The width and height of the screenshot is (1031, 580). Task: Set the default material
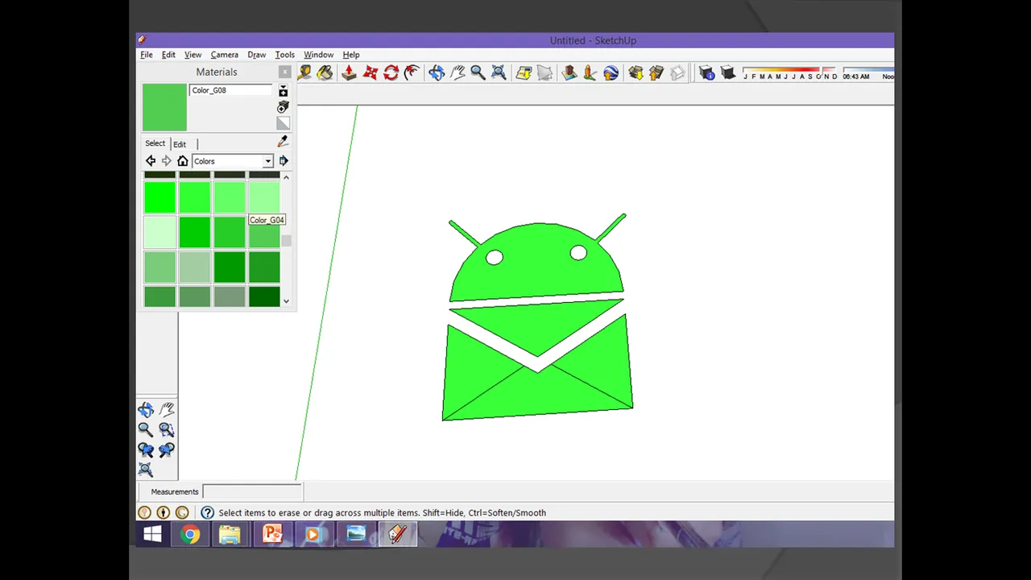[283, 123]
